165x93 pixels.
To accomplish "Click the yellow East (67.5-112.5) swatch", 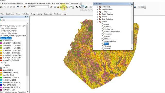I will (1, 75).
